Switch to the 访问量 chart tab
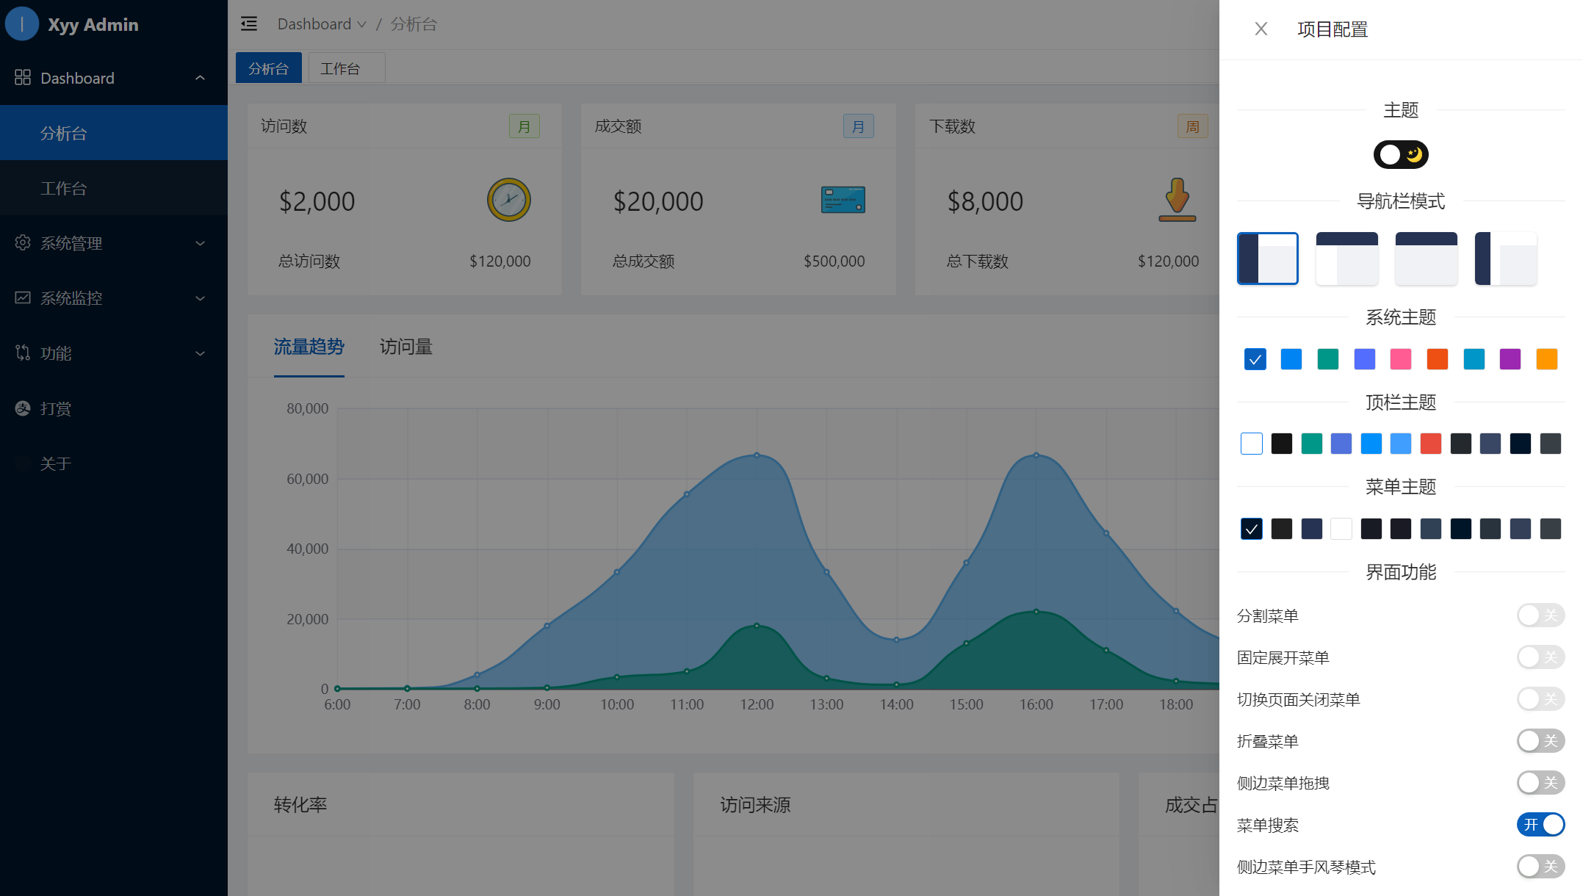The height and width of the screenshot is (896, 1583). coord(405,347)
